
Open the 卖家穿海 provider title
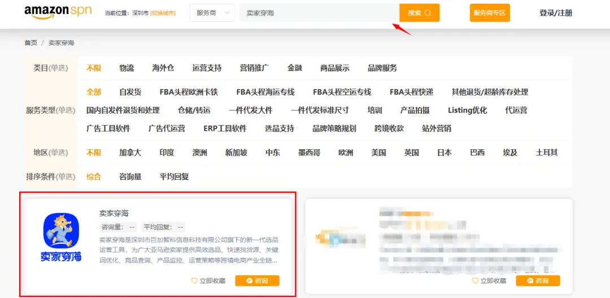114,213
